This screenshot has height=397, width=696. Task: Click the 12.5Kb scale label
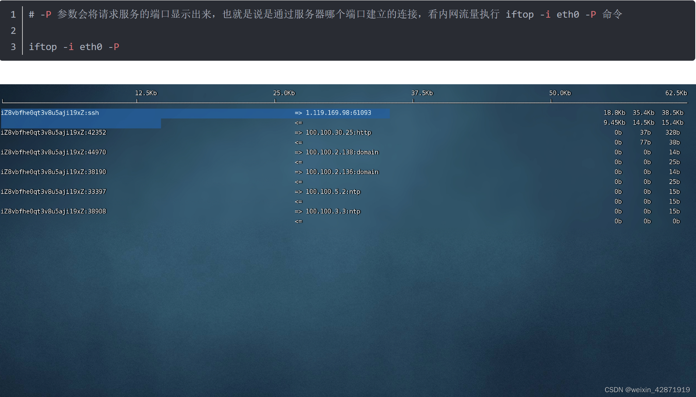click(x=146, y=93)
